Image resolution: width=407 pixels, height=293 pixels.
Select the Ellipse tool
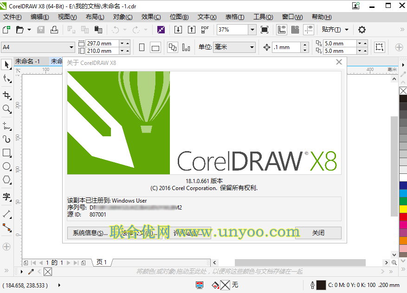[7, 166]
